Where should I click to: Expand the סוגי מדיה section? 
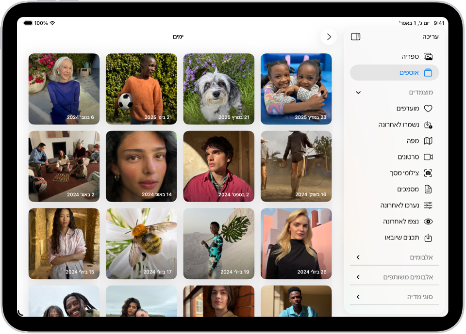358,297
